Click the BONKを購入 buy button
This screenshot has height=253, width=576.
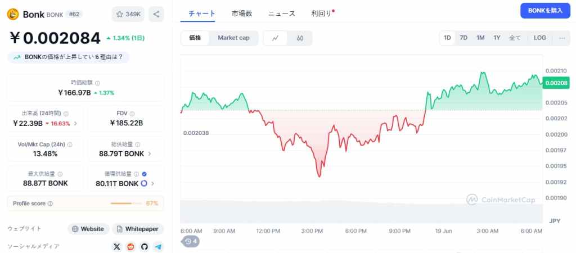click(x=545, y=11)
